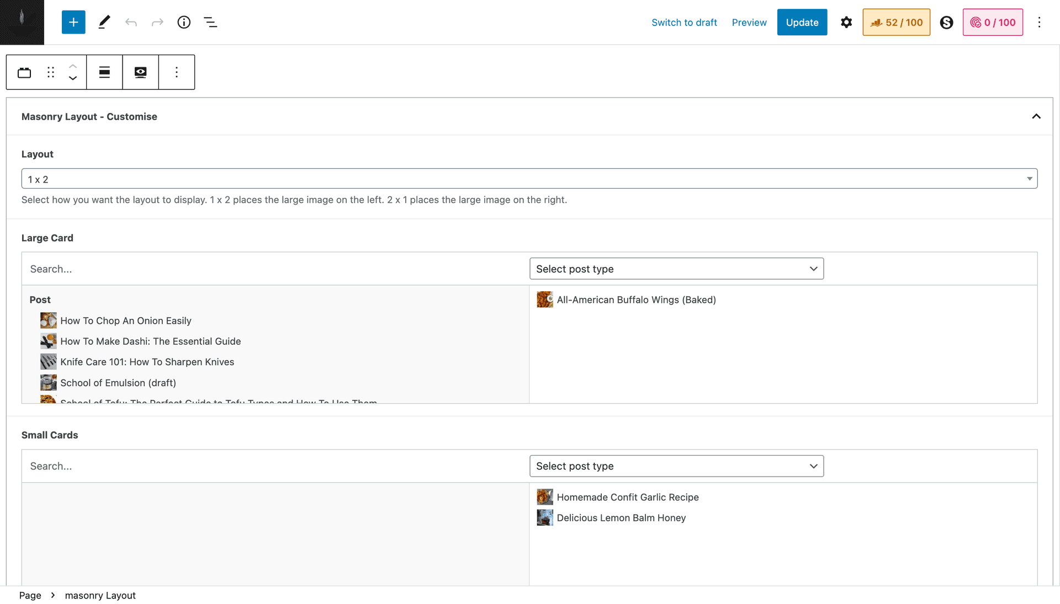Remove All-American Buffalo Wings (Baked) selection

pyautogui.click(x=636, y=300)
